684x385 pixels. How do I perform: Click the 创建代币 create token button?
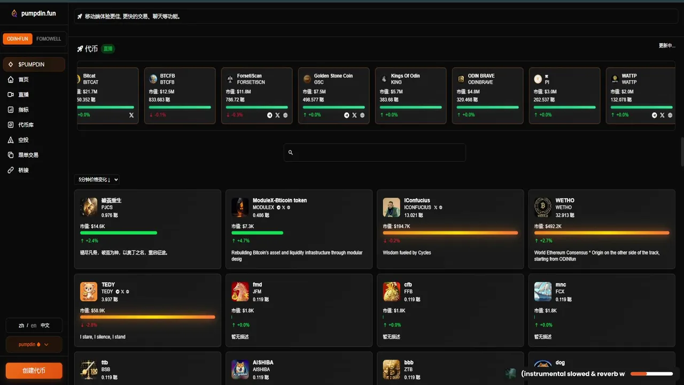[34, 371]
